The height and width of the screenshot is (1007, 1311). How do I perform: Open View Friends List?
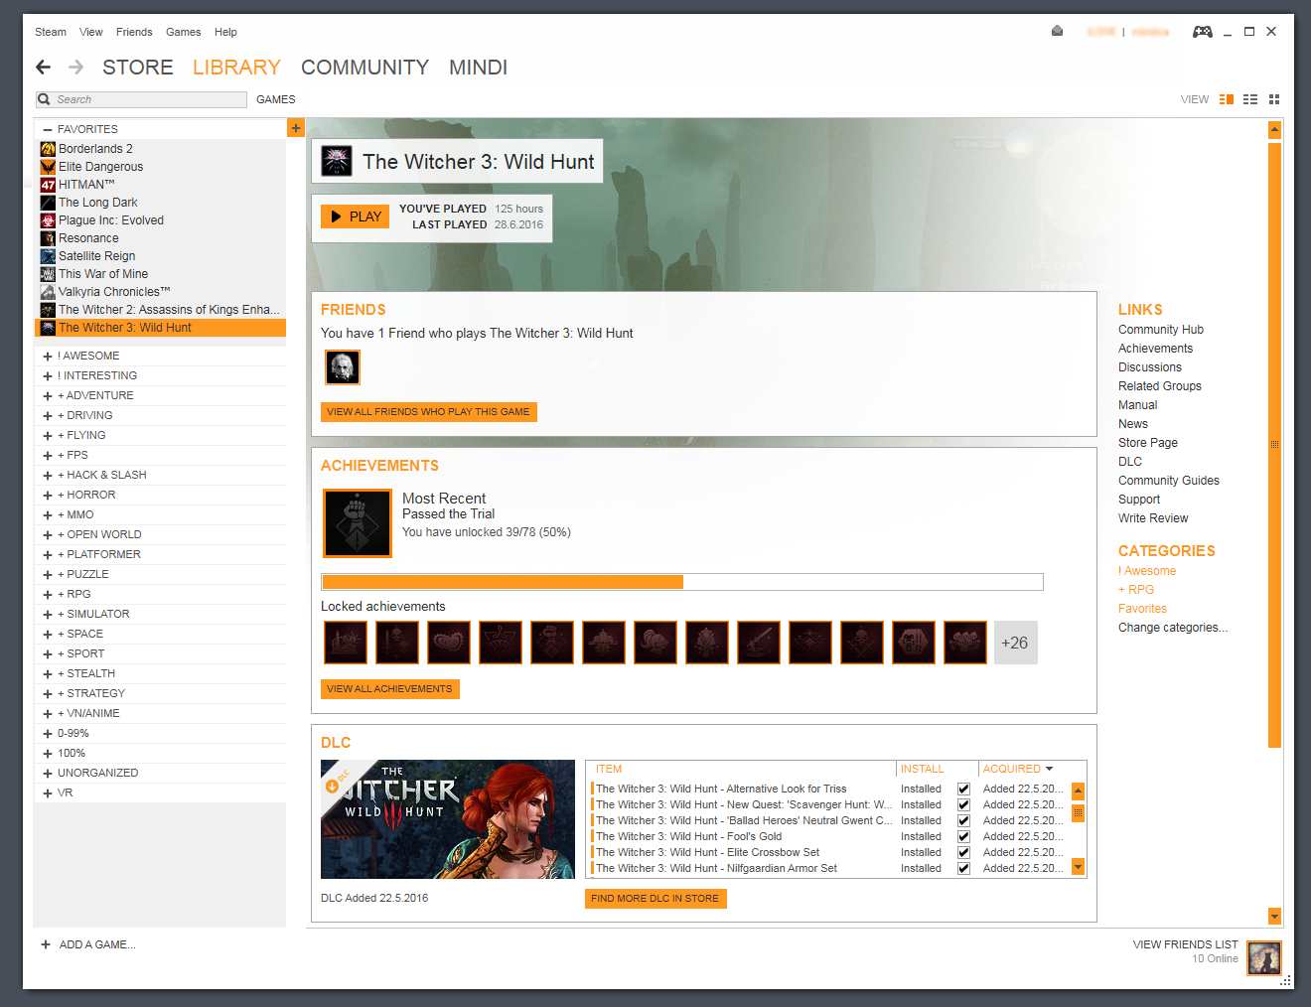1185,944
